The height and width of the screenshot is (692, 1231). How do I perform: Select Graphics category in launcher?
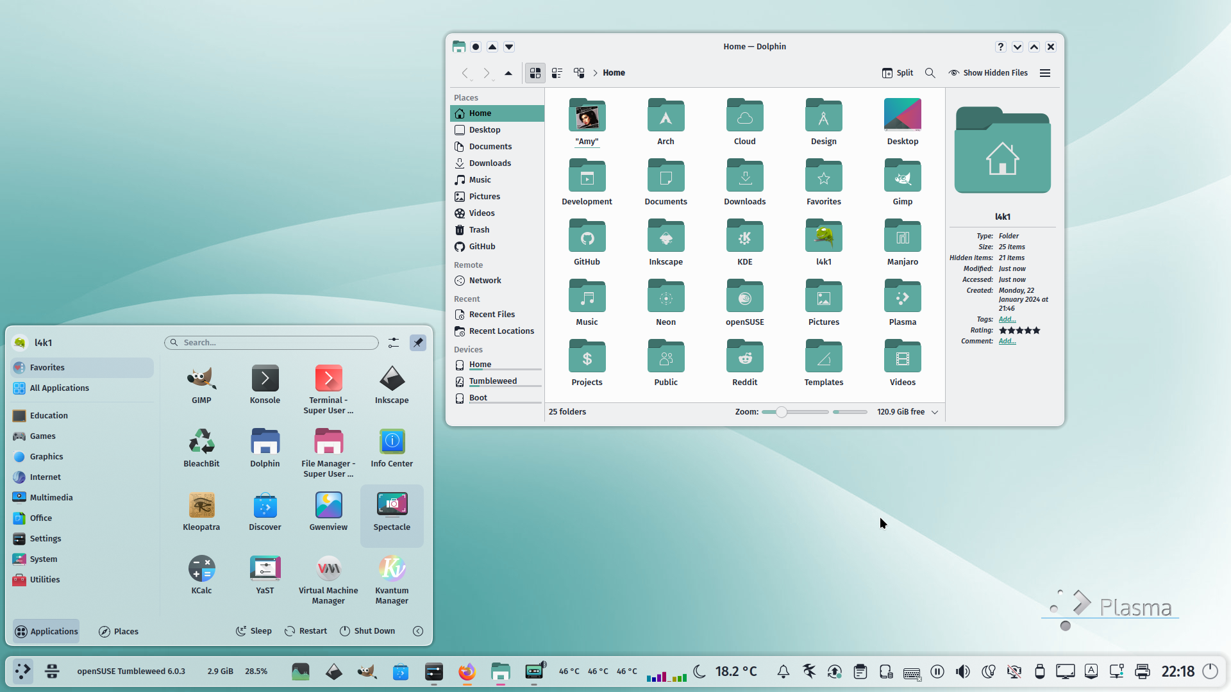pyautogui.click(x=82, y=457)
